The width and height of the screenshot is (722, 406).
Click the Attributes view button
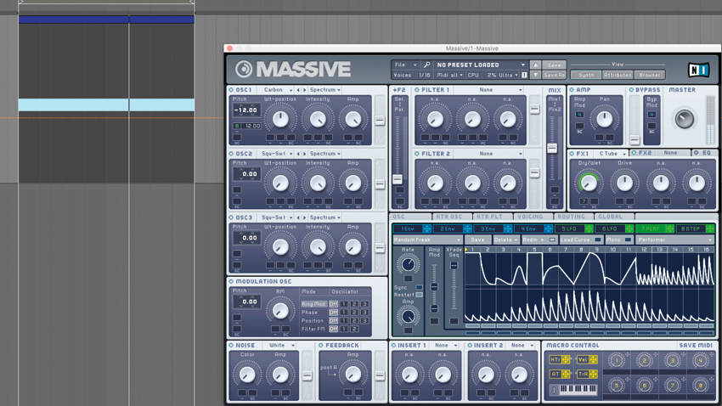(618, 75)
